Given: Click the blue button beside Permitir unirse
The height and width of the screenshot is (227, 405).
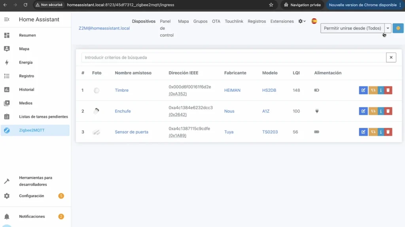Looking at the screenshot, I should click(x=398, y=28).
